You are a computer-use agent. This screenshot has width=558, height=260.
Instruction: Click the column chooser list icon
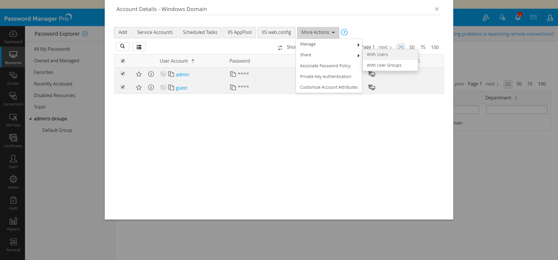(139, 47)
